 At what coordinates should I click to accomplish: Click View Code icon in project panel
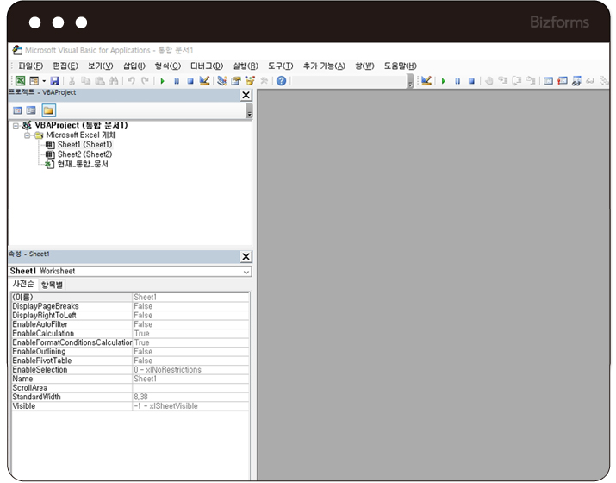[x=17, y=110]
